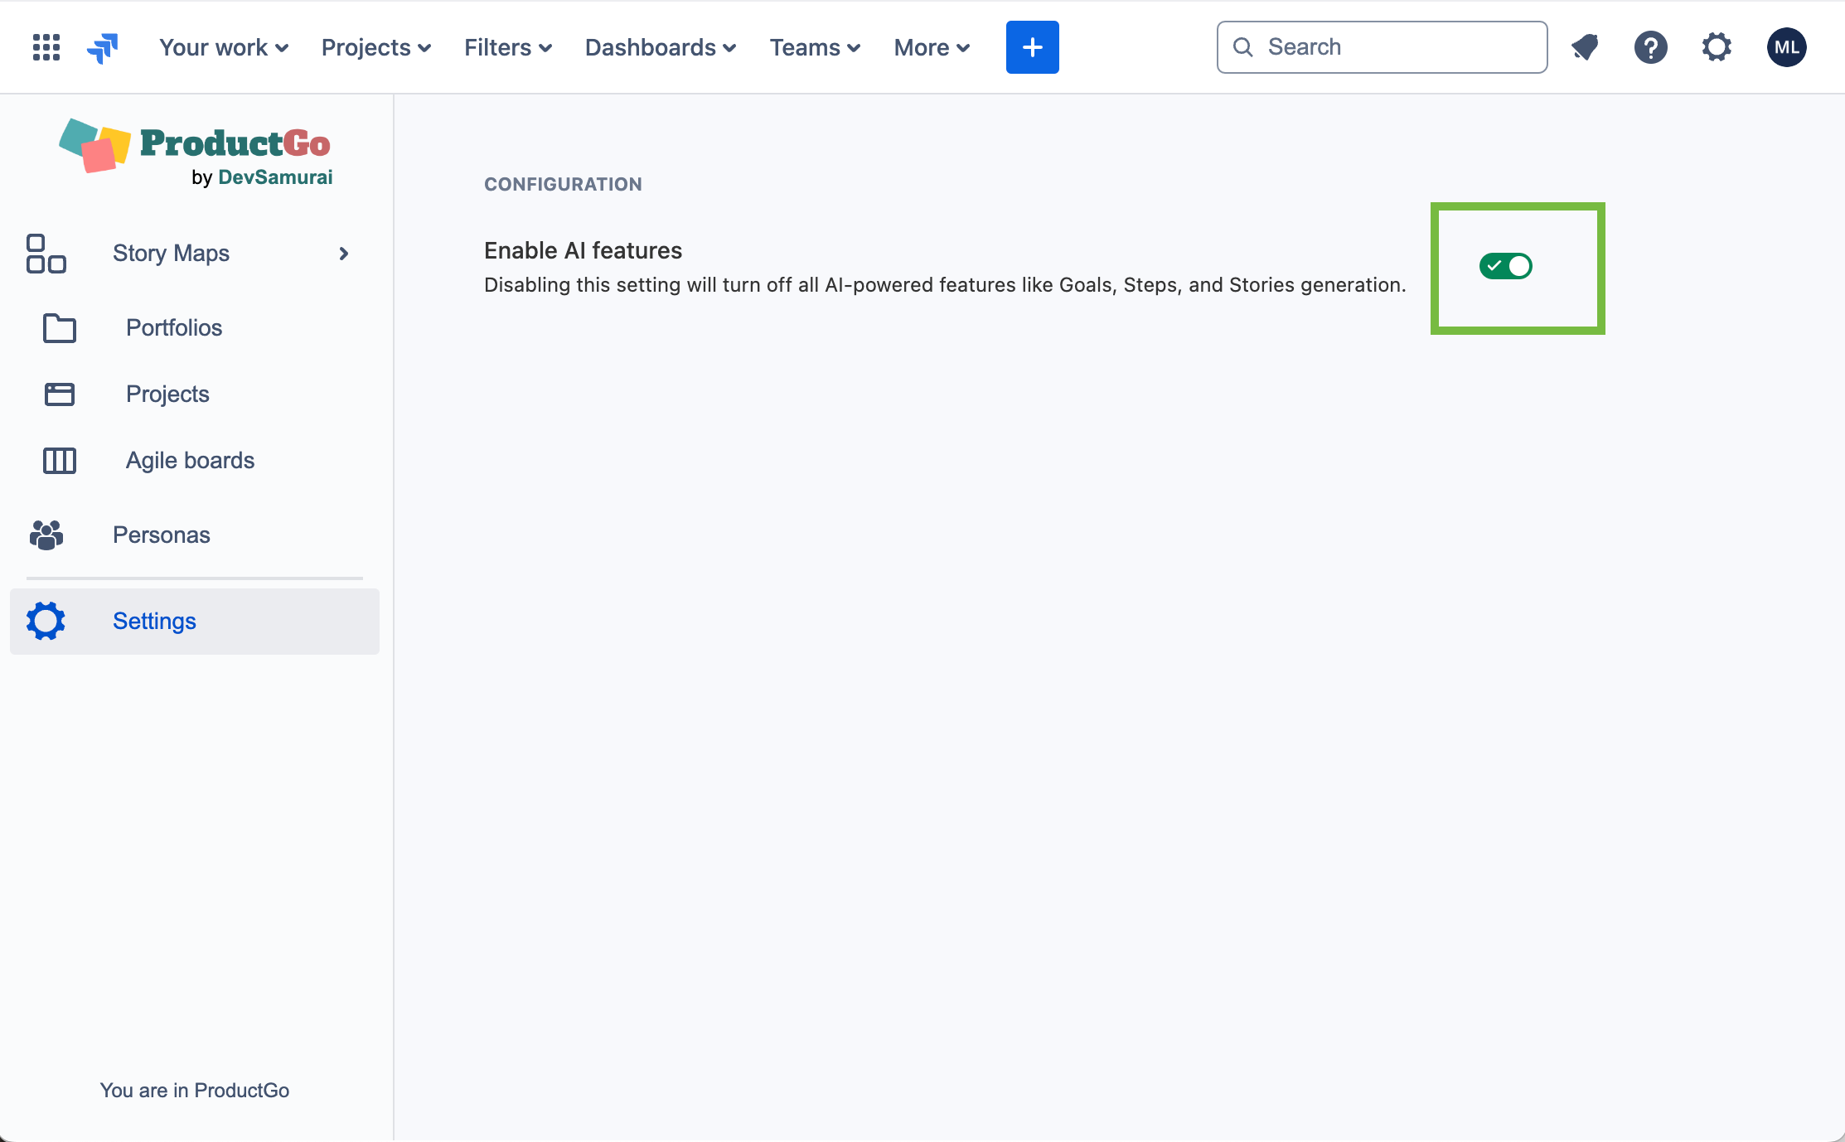Open the app switcher grid icon
The width and height of the screenshot is (1845, 1142).
(46, 47)
